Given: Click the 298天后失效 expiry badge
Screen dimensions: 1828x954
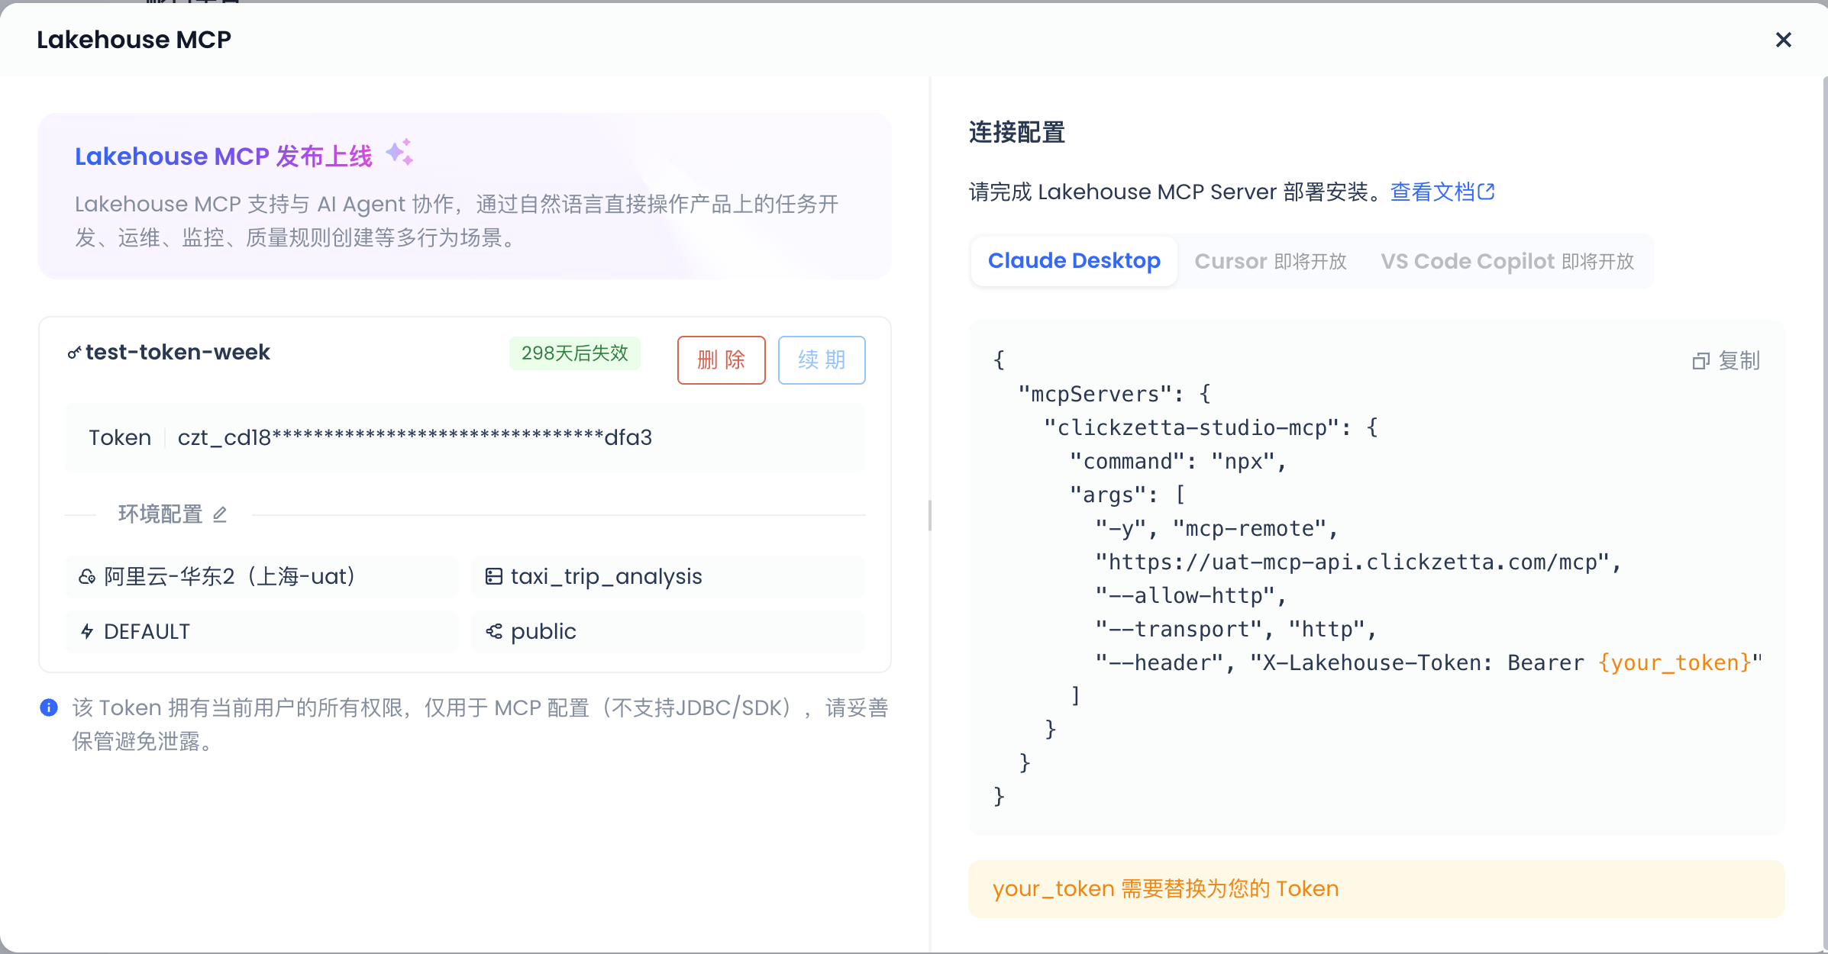Looking at the screenshot, I should 574,353.
